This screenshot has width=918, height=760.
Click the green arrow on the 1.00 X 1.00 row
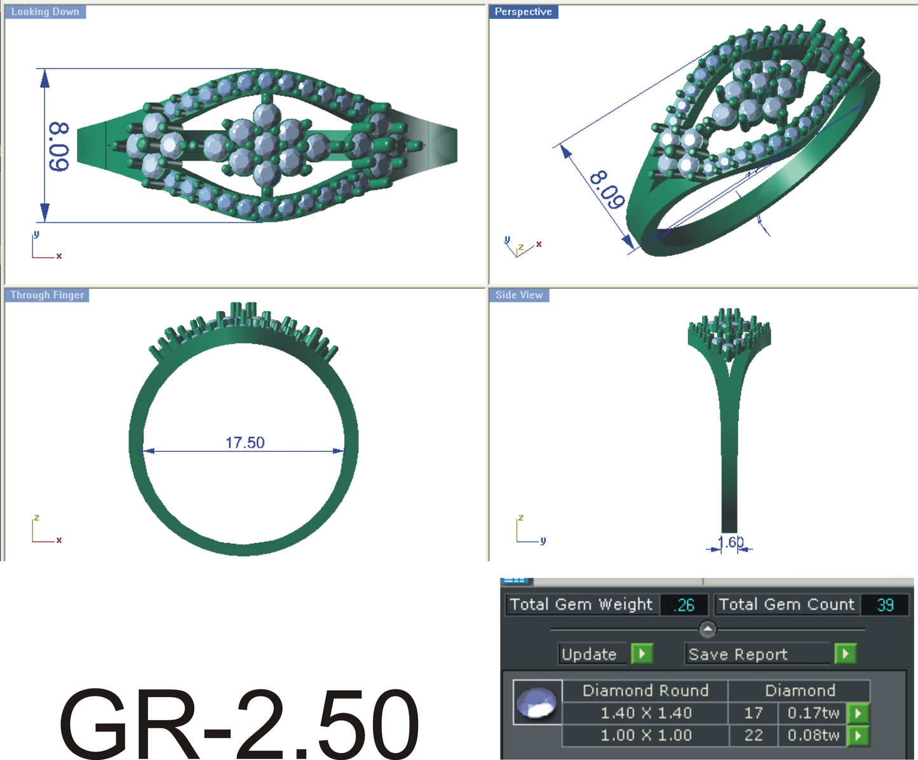point(858,735)
